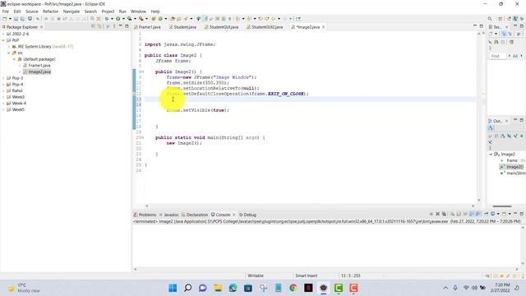Open the Debug tab in bottom panel
526x296 pixels.
click(x=247, y=215)
